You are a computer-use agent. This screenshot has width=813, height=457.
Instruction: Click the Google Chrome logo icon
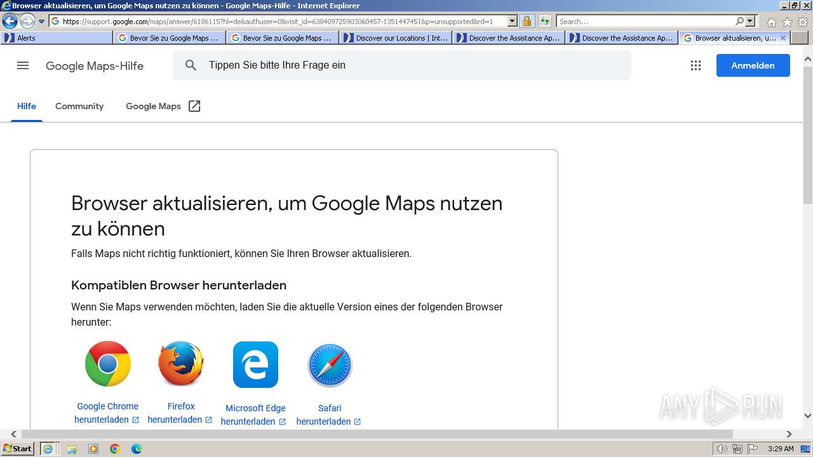107,364
